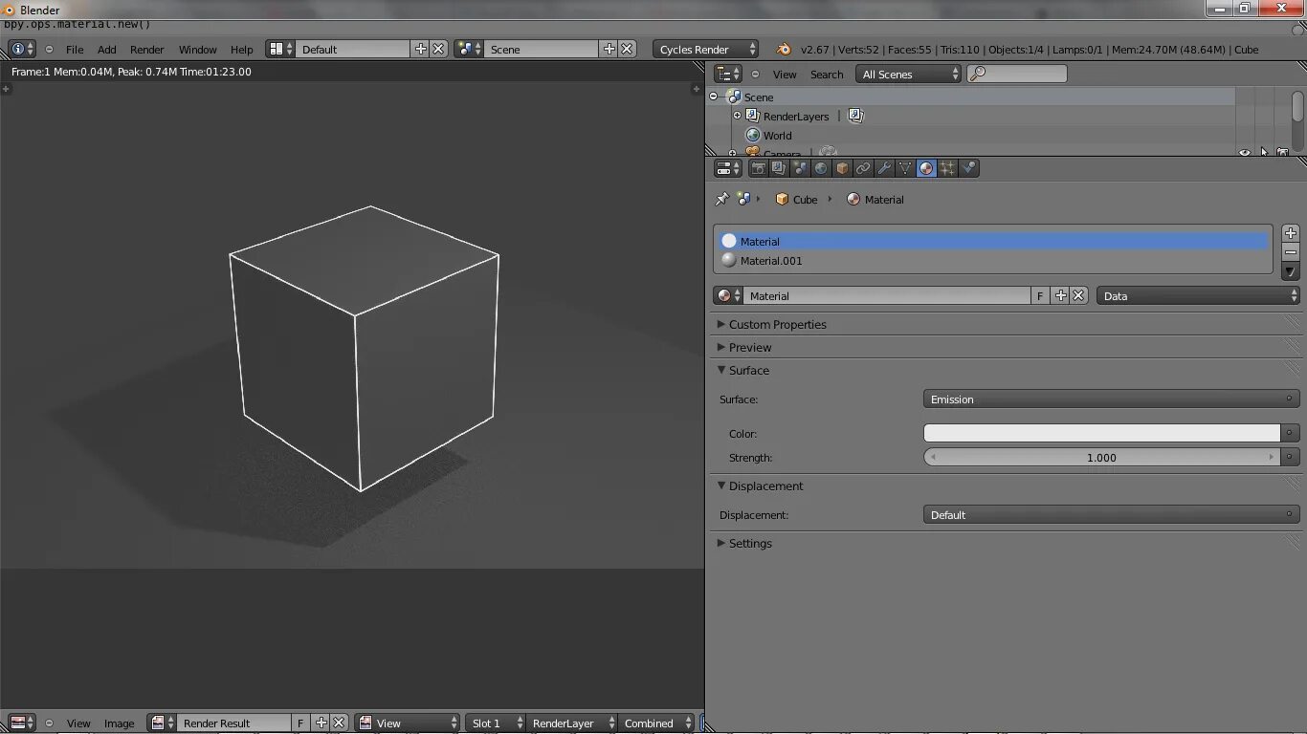Open the Render properties tab
This screenshot has height=734, width=1307.
pos(758,168)
